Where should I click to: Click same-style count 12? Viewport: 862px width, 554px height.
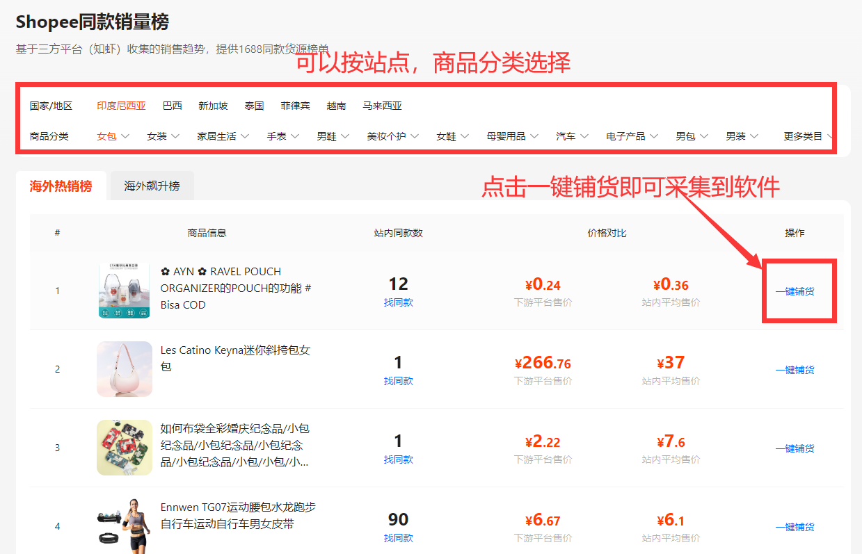(x=399, y=284)
